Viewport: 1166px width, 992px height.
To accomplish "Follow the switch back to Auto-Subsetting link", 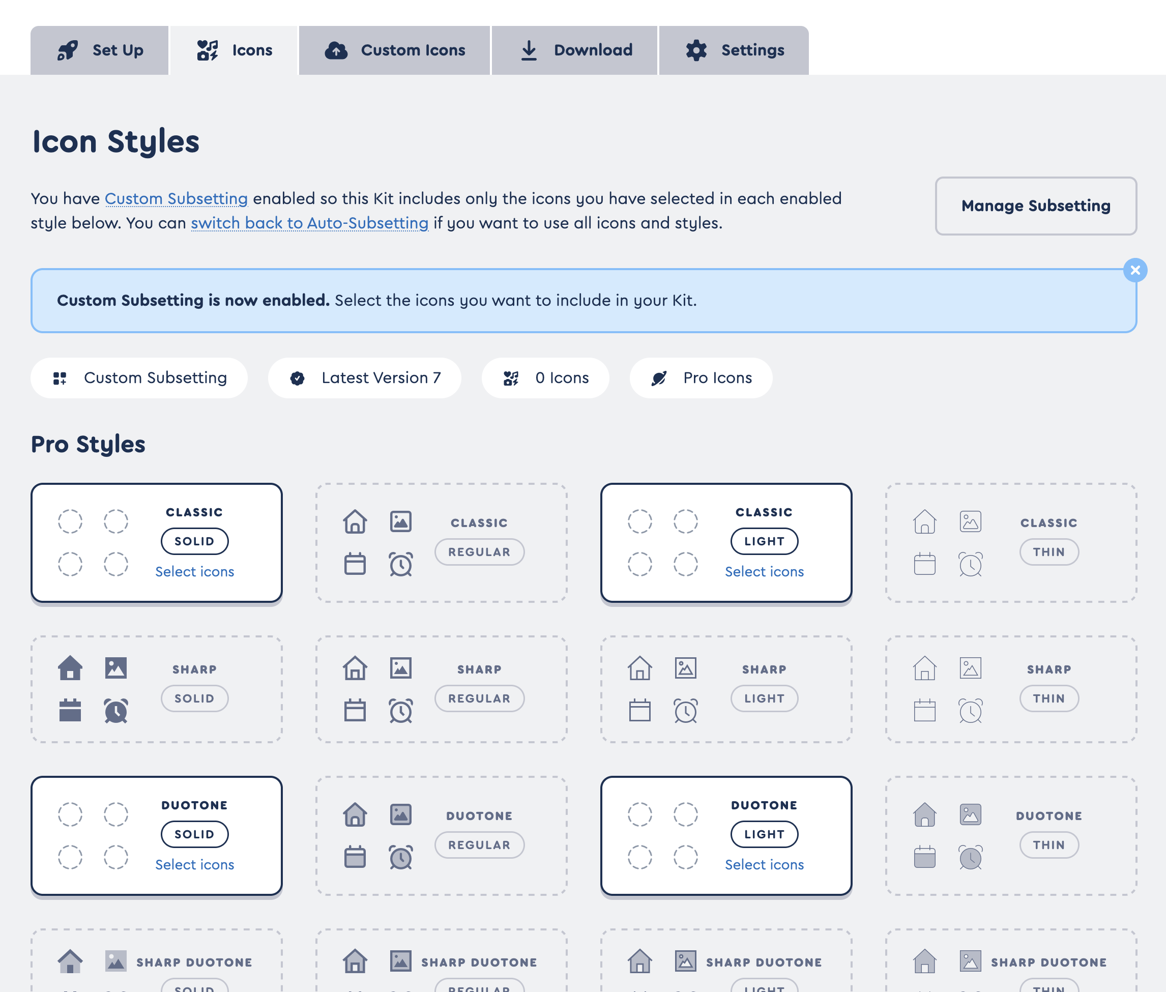I will coord(309,223).
